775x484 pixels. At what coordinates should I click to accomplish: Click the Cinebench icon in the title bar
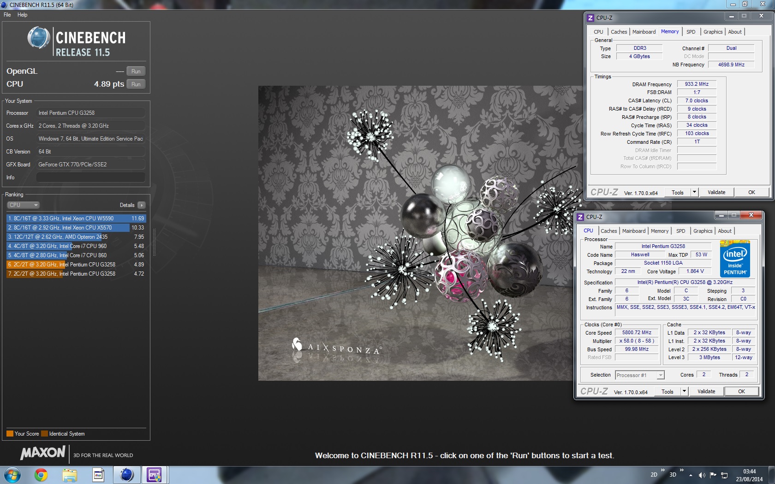[x=4, y=5]
